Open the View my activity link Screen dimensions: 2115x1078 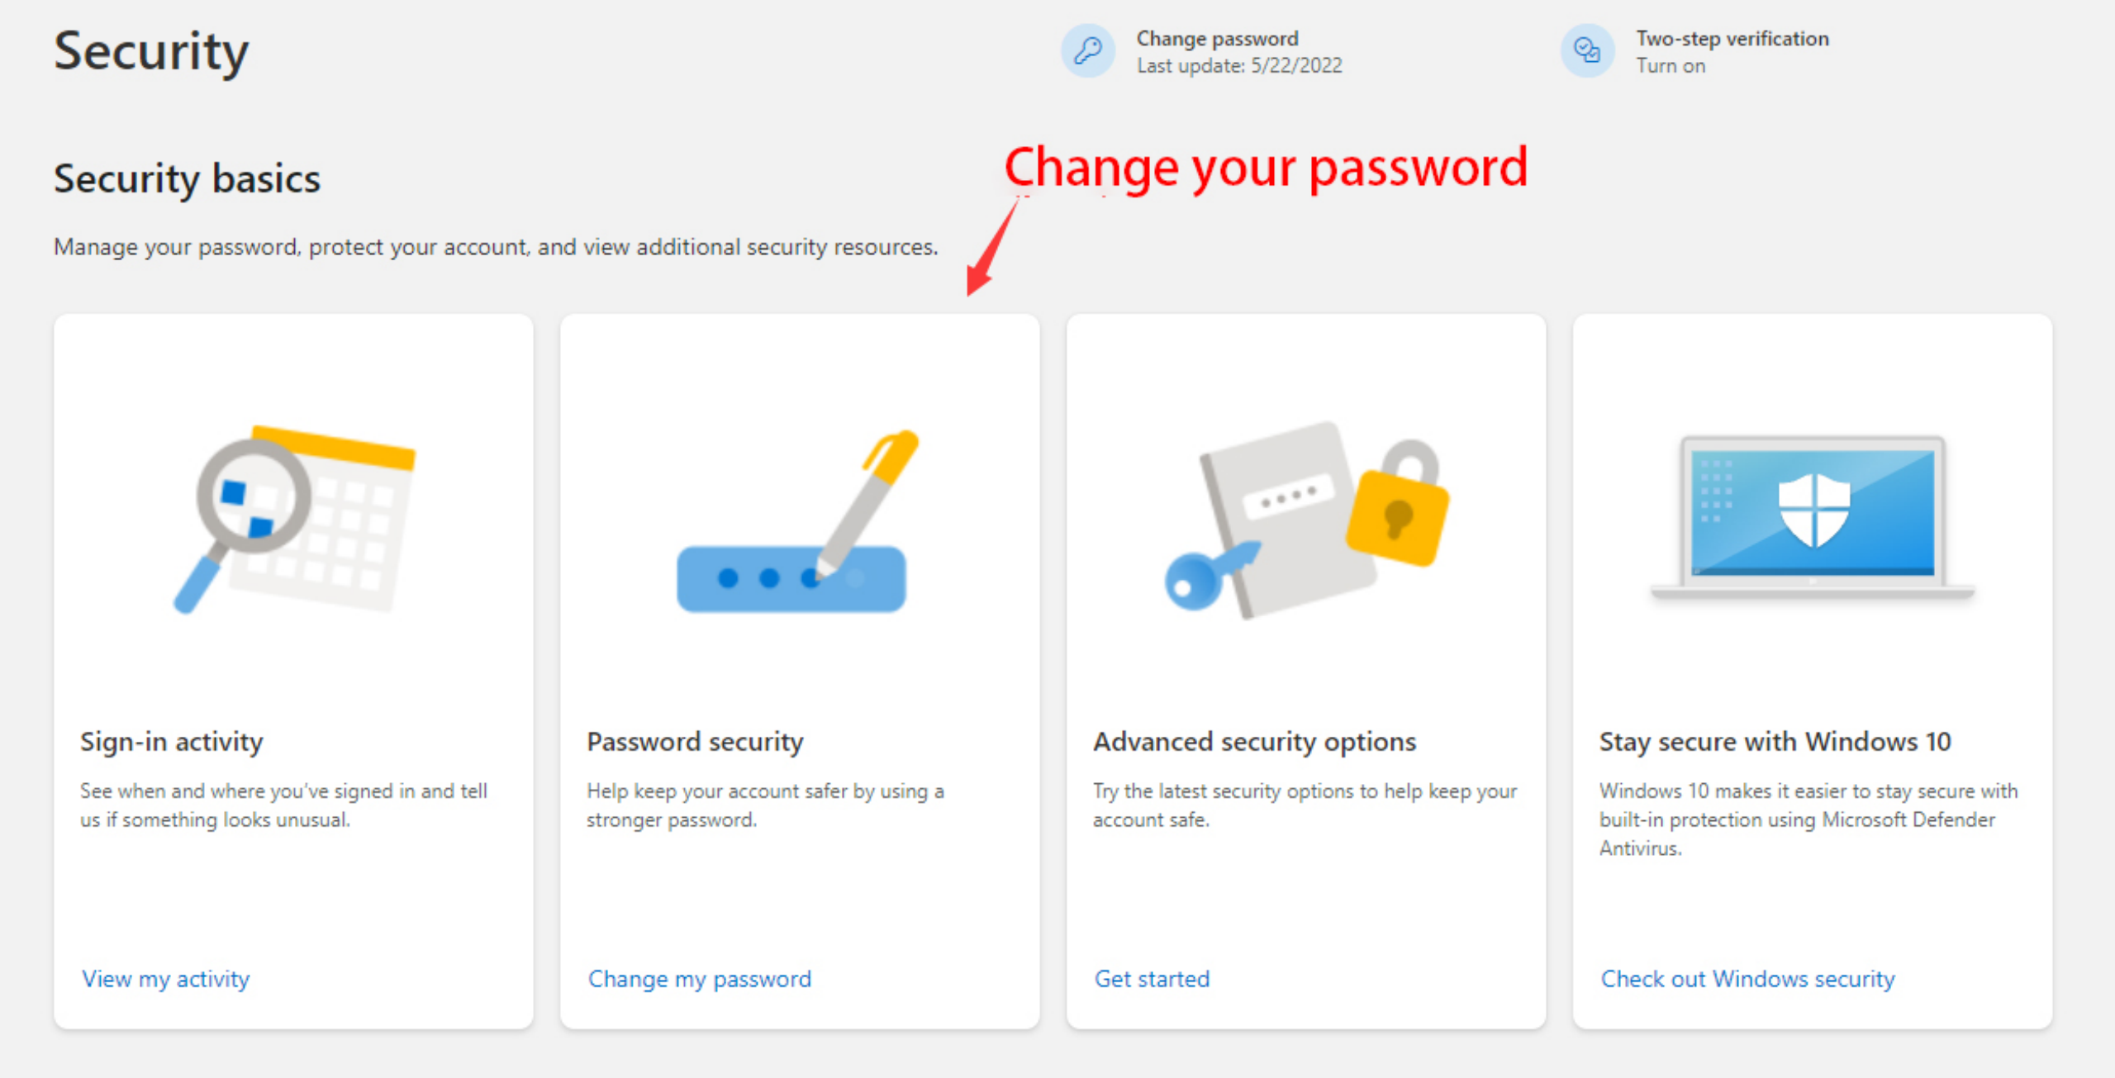click(165, 979)
